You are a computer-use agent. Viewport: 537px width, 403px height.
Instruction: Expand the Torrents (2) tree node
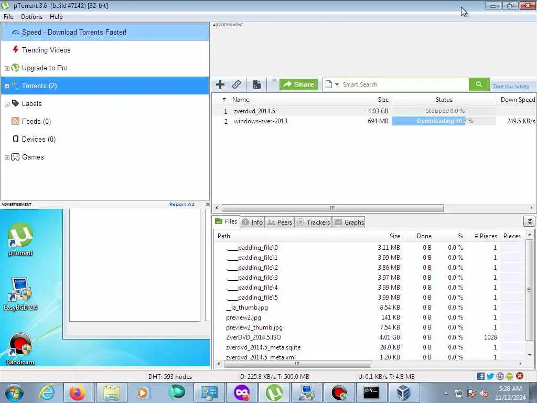point(7,86)
